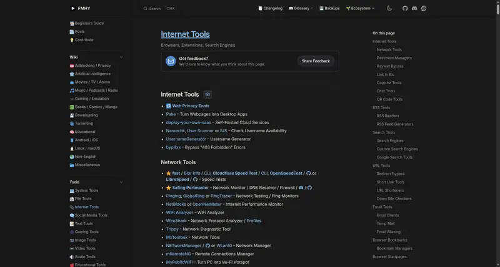Toggle dark mode with the moon icon
Screen dimensions: 500x267
[389, 8]
